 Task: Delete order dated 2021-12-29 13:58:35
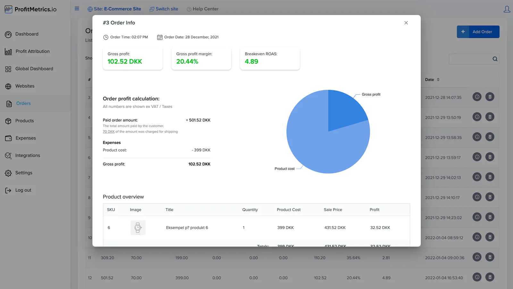coord(490,137)
